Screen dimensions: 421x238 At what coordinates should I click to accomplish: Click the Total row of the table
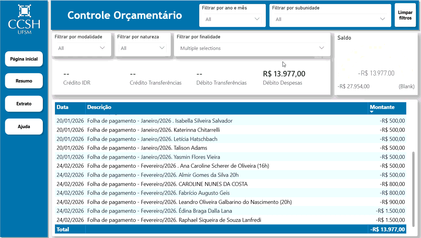[x=213, y=229]
